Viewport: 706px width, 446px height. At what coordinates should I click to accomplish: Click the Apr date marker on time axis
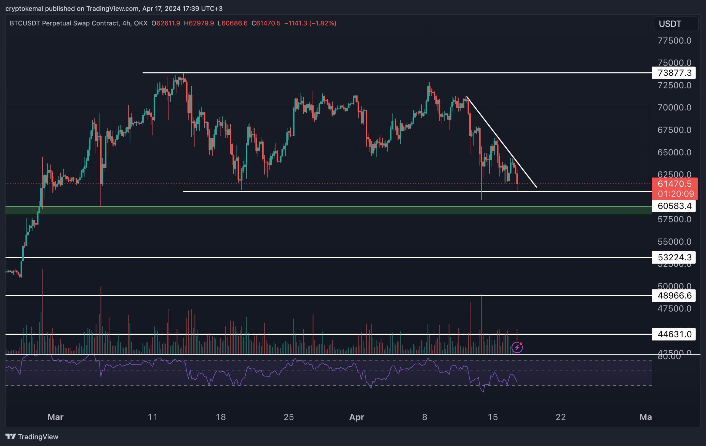click(x=357, y=417)
